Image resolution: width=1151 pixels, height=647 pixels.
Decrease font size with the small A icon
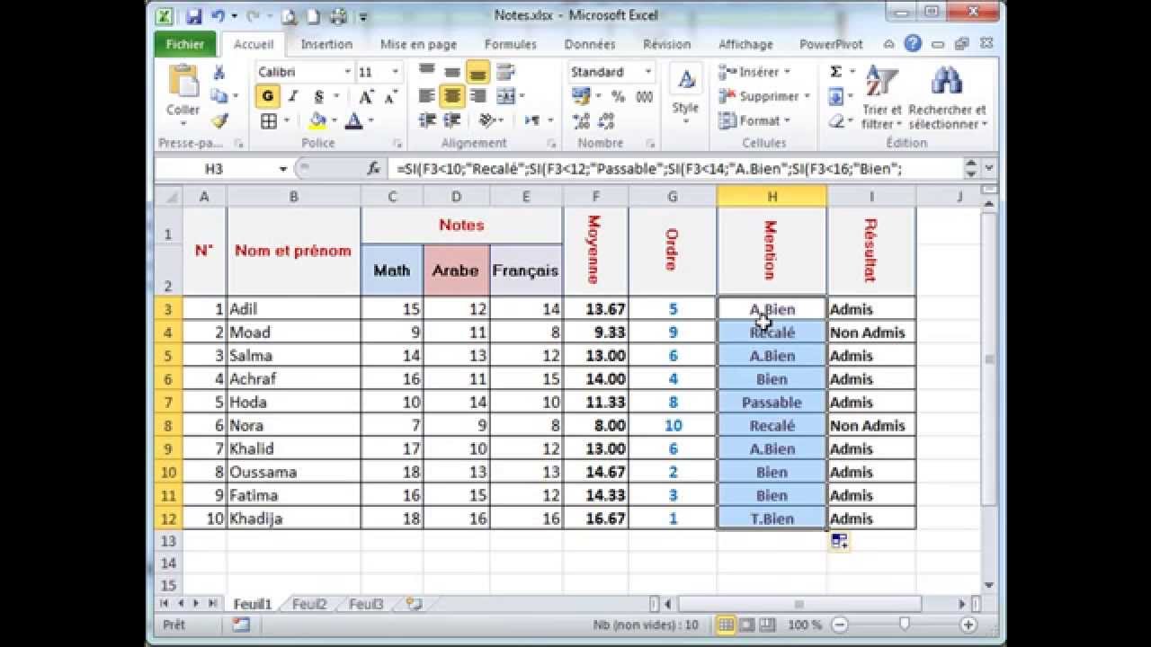(392, 96)
